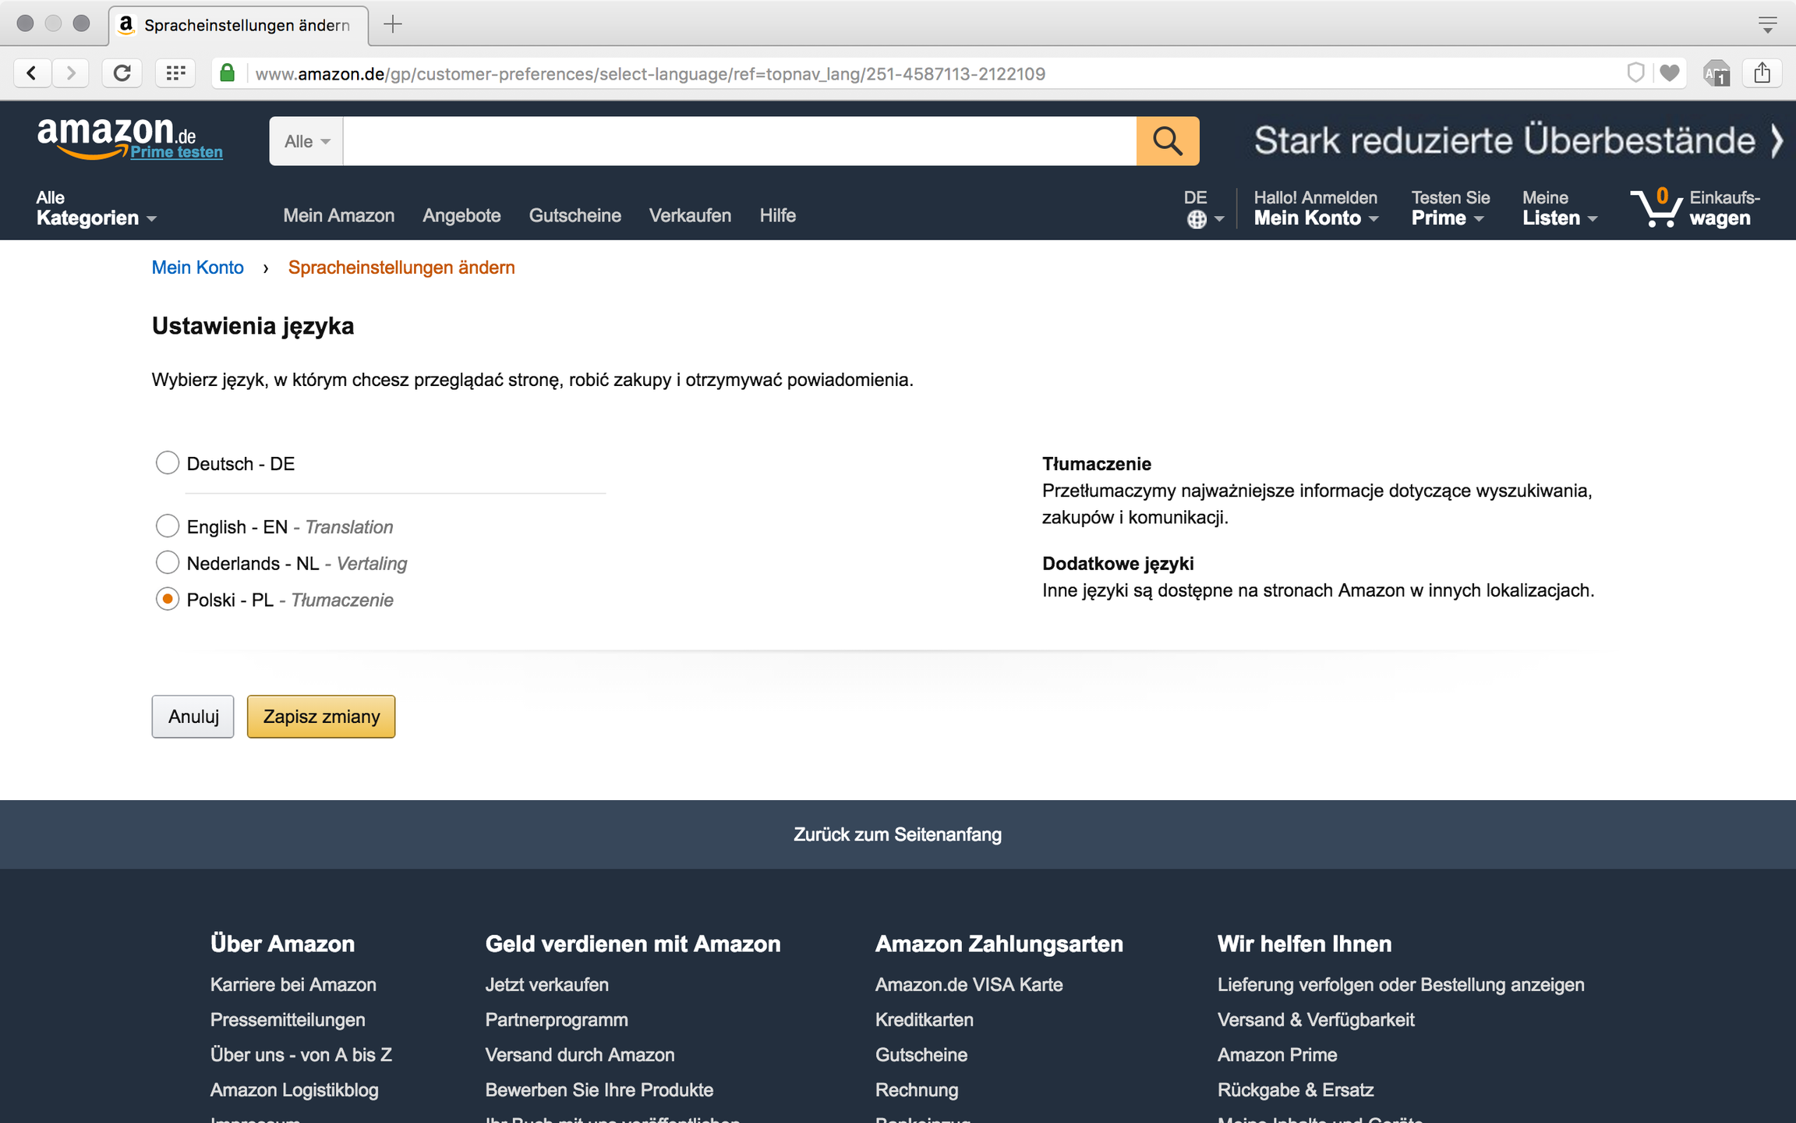Expand the DE globe language dropdown
Screen dimensions: 1796x1123
coord(1204,208)
